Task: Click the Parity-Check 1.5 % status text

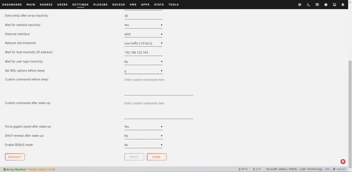Action: tap(42, 170)
